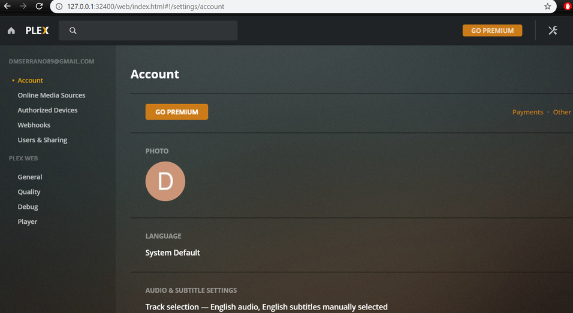View site info icon in address bar
Viewport: 573px width, 313px height.
tap(59, 6)
